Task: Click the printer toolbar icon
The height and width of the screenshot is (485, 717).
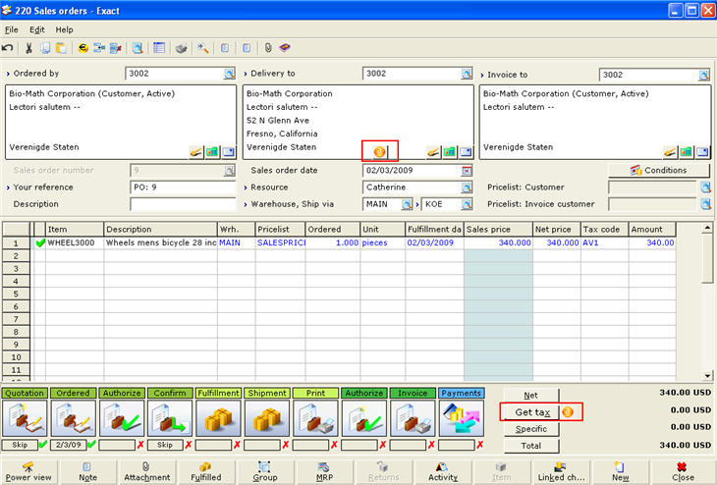Action: click(181, 48)
